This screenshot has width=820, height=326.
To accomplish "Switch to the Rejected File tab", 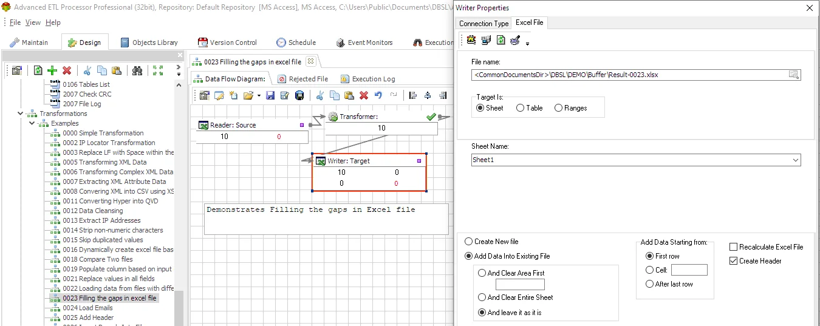I will point(302,79).
